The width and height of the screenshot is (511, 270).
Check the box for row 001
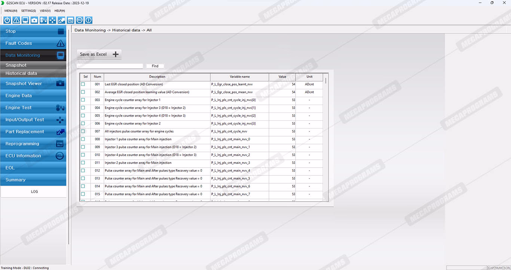(83, 84)
